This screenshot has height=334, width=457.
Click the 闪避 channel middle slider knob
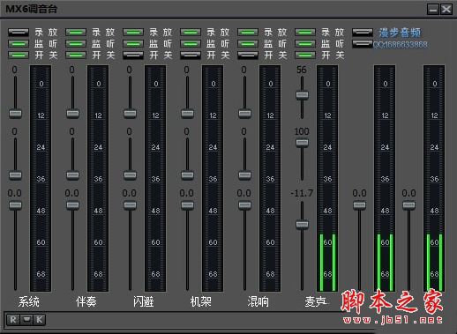pyautogui.click(x=130, y=175)
